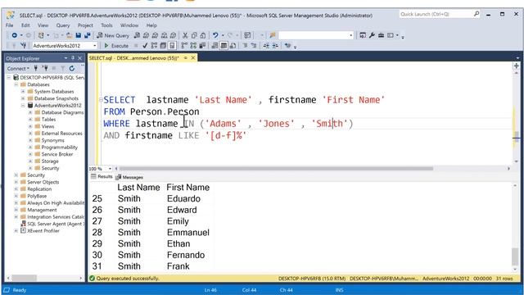Expand the Programmability node

[30, 147]
